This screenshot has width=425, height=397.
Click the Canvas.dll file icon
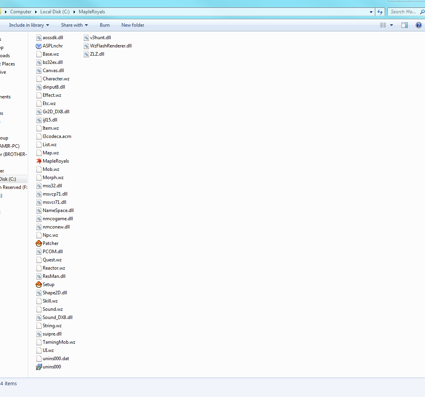pos(39,71)
